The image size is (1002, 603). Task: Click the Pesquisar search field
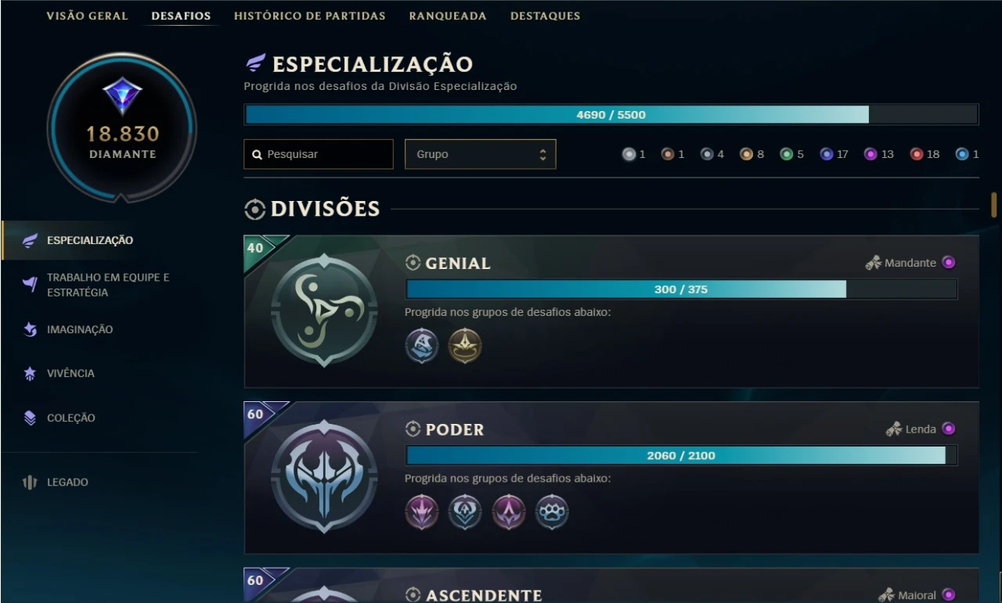coord(319,154)
